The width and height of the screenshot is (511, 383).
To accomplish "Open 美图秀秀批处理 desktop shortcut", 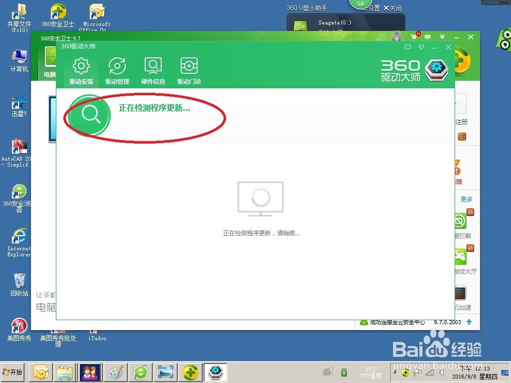I will click(58, 339).
